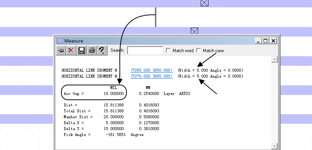Enable the Match word checkbox
Screen dimensions: 312x150
click(169, 51)
